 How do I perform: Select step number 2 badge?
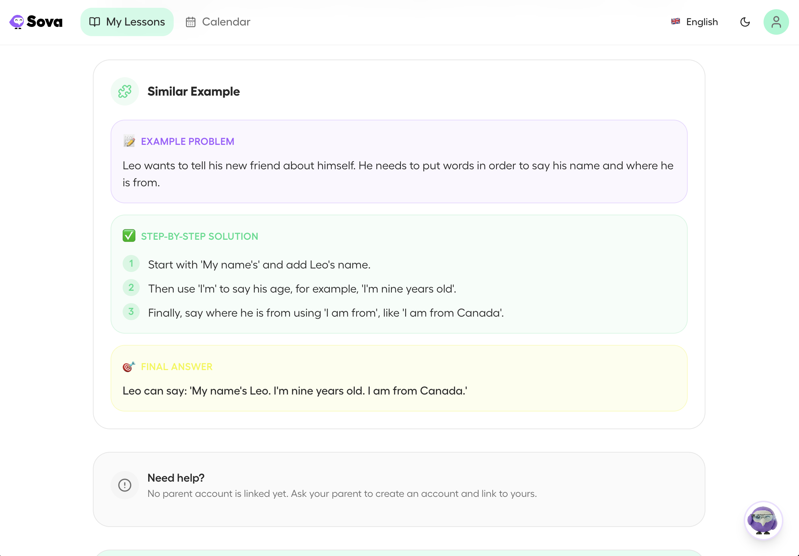tap(131, 288)
